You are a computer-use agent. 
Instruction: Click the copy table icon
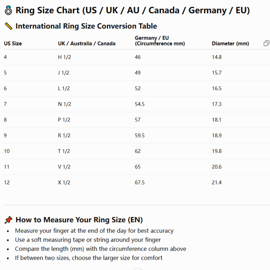pos(266,43)
